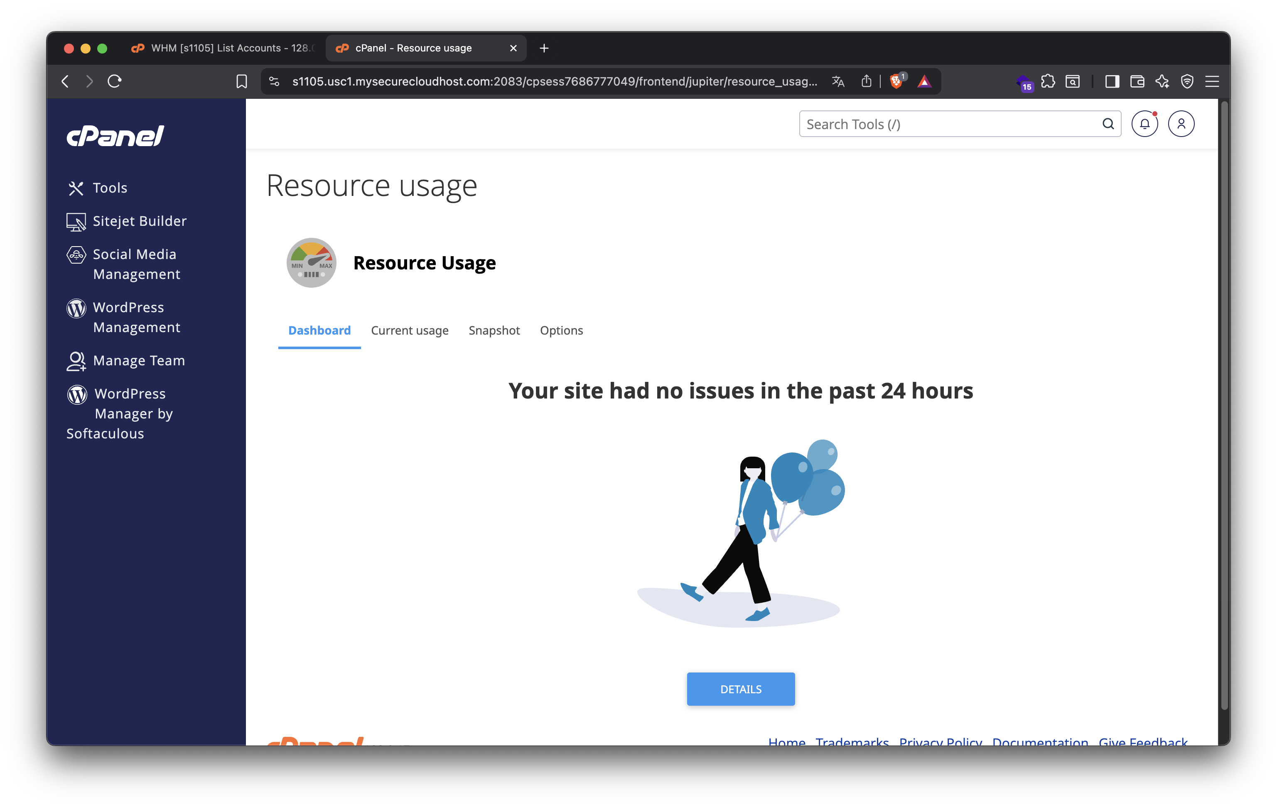Viewport: 1277px width, 807px height.
Task: Open the browser hamburger menu
Action: [x=1212, y=82]
